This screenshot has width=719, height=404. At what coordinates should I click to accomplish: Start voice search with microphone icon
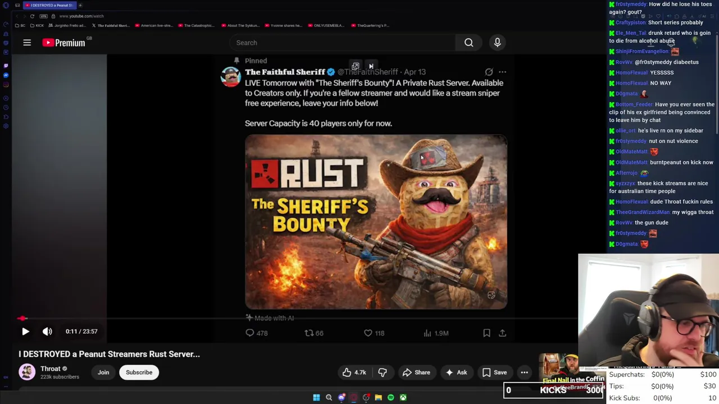497,43
